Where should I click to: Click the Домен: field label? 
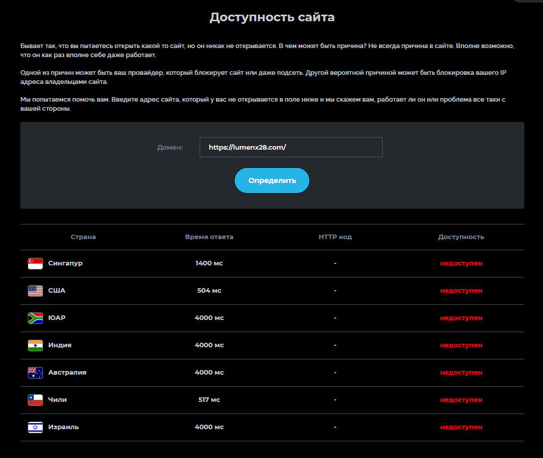point(170,147)
